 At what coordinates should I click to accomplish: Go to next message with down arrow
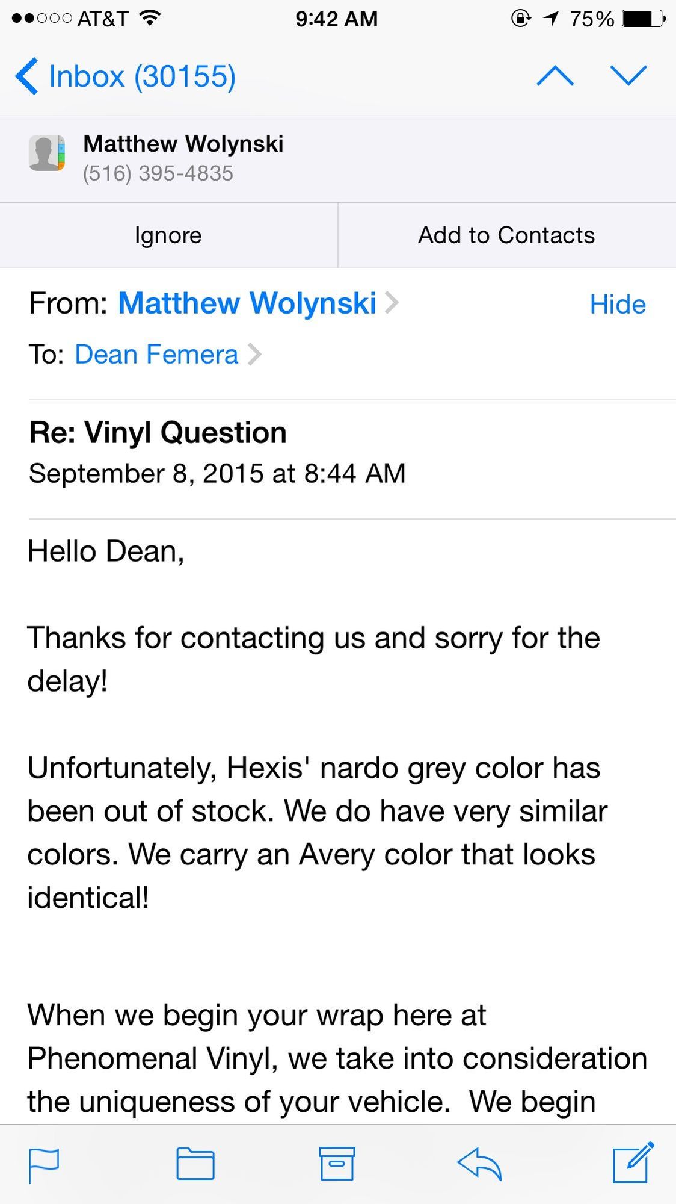628,76
